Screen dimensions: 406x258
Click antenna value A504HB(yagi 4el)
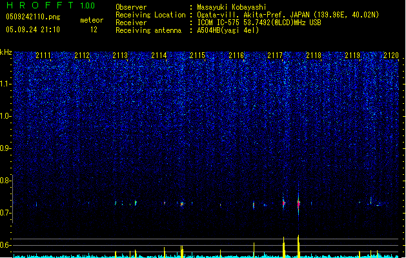coord(228,30)
